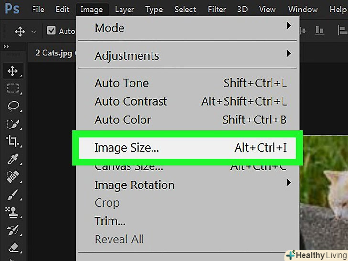Choose the Quick Selection tool
The height and width of the screenshot is (261, 348).
12,124
